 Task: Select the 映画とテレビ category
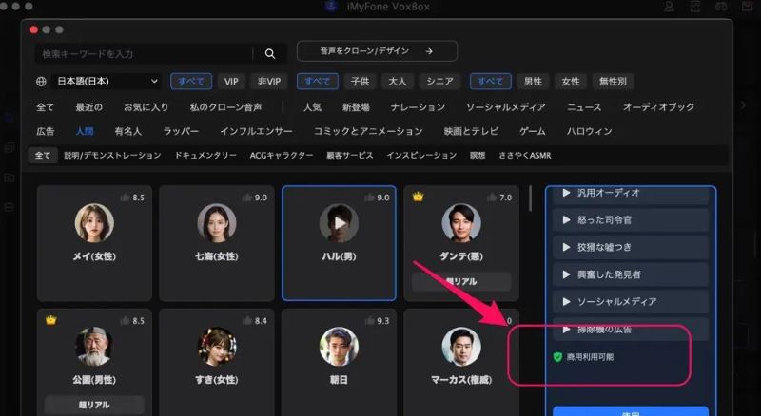pyautogui.click(x=471, y=131)
